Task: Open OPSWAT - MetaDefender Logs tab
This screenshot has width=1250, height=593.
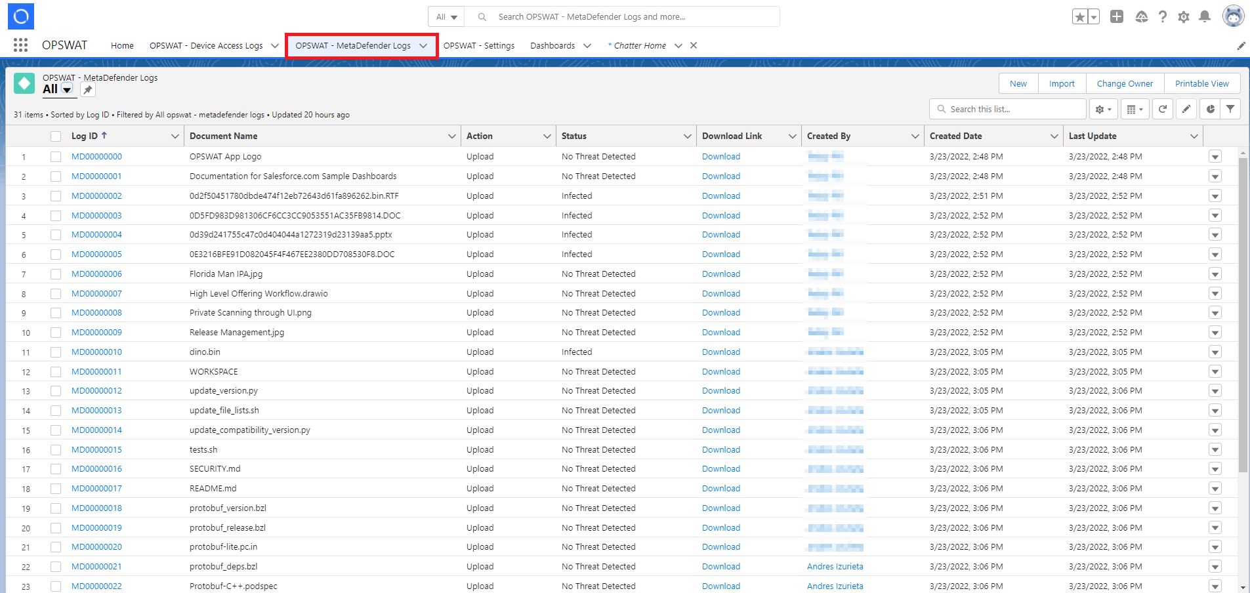Action: 353,46
